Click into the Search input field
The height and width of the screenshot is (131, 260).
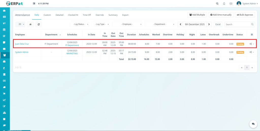(x=238, y=24)
